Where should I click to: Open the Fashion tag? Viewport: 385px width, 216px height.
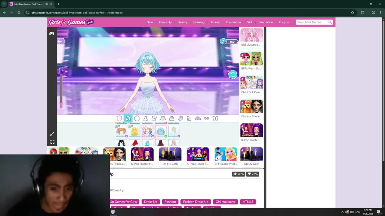(170, 202)
